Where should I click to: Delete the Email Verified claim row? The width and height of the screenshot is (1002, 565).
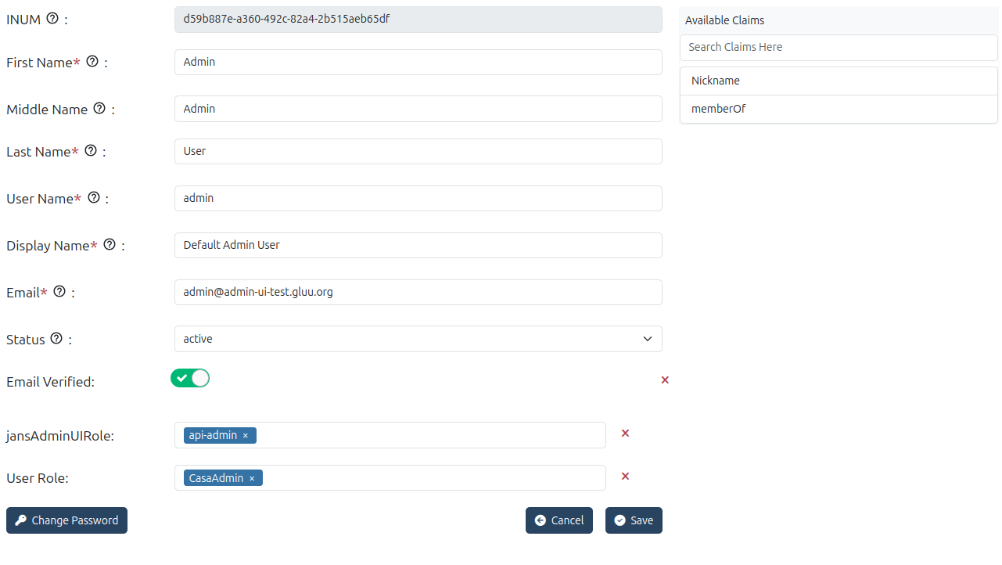(665, 380)
